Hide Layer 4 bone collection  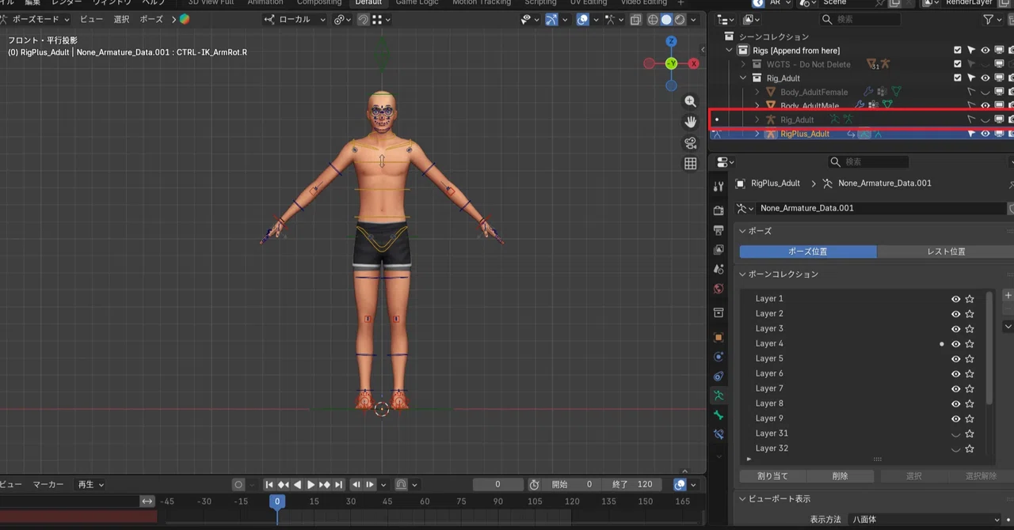pyautogui.click(x=956, y=344)
